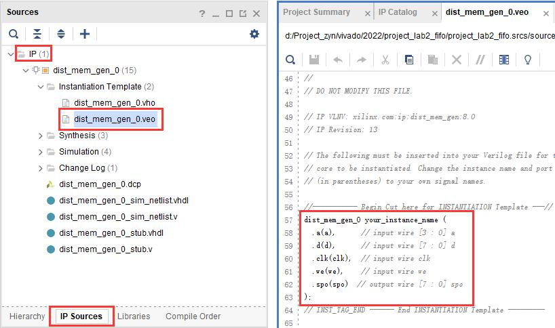Toggle line comments with the slashes icon
Viewport: 555px width, 328px height.
pyautogui.click(x=480, y=60)
